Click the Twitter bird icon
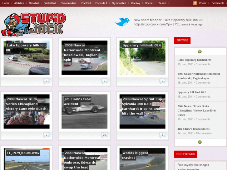The image size is (227, 170). 122,22
